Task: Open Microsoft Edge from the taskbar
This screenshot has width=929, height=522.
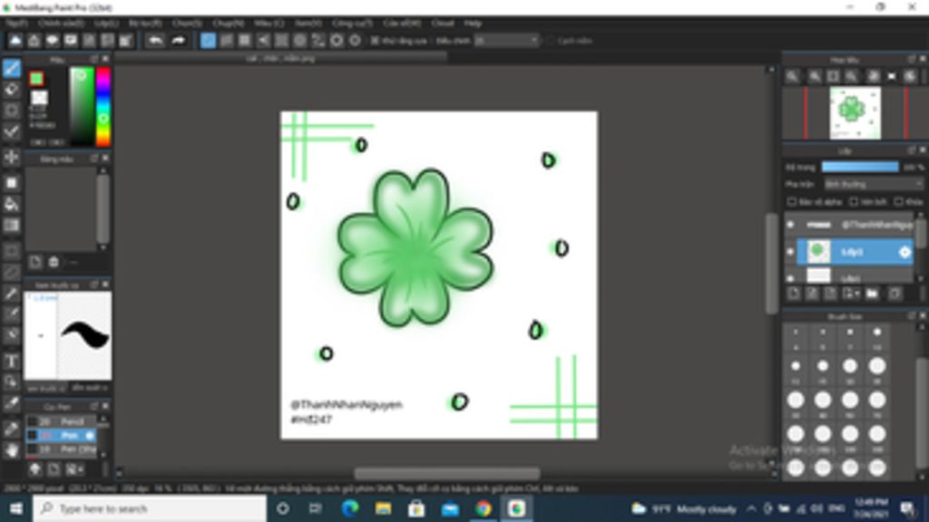Action: pos(349,508)
